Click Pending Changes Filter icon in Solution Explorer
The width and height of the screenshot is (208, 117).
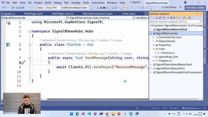[164, 18]
